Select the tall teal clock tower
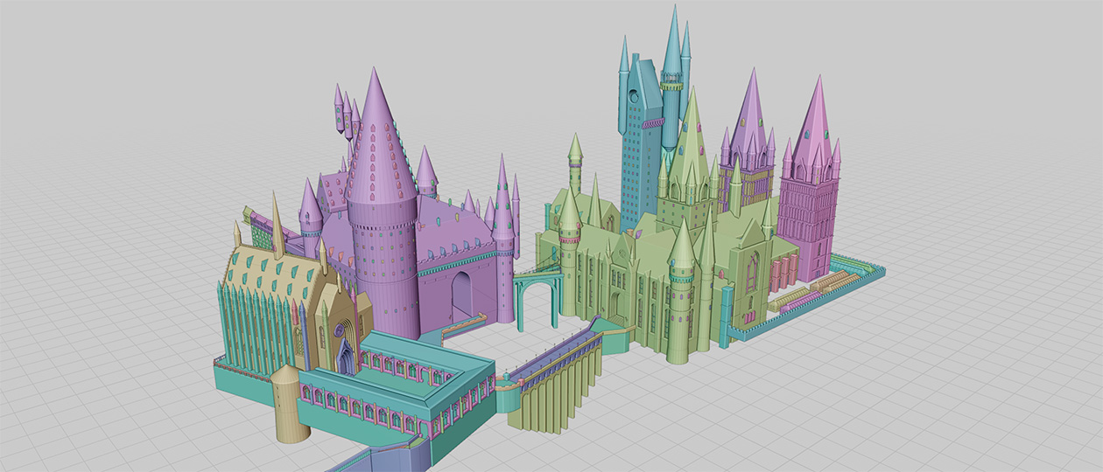The image size is (1103, 472). point(642,144)
